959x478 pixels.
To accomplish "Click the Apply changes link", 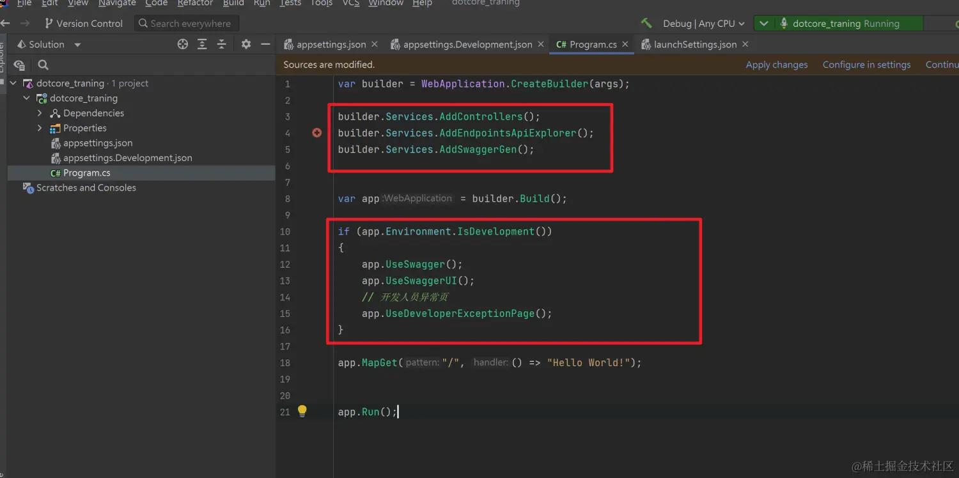I will point(777,65).
